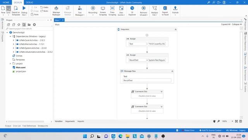Click the Message Box Text input
Screen dimensions: 248x140
pos(147,80)
